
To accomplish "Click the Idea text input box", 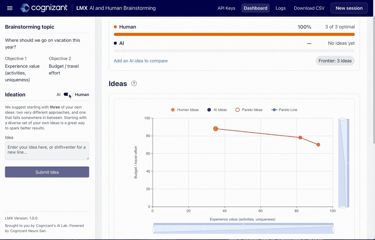I will (47, 151).
